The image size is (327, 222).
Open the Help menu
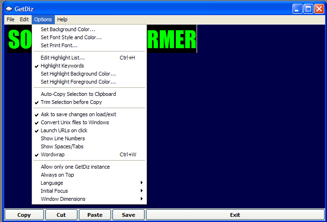(62, 19)
